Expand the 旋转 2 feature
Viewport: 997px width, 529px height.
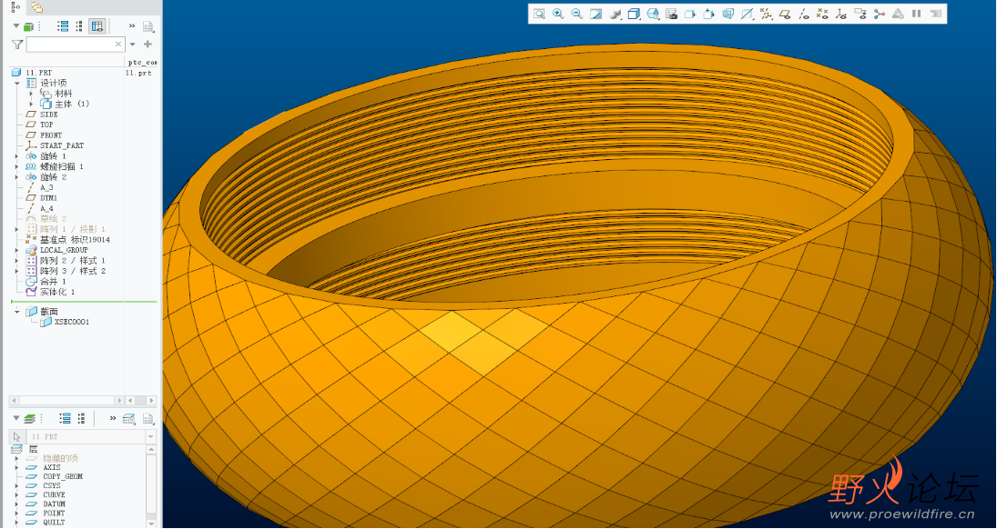click(x=17, y=177)
